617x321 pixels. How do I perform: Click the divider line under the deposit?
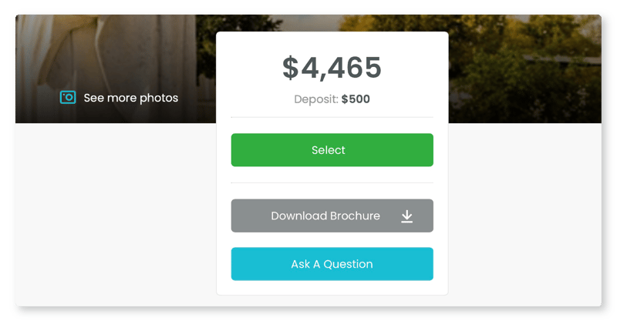coord(332,117)
